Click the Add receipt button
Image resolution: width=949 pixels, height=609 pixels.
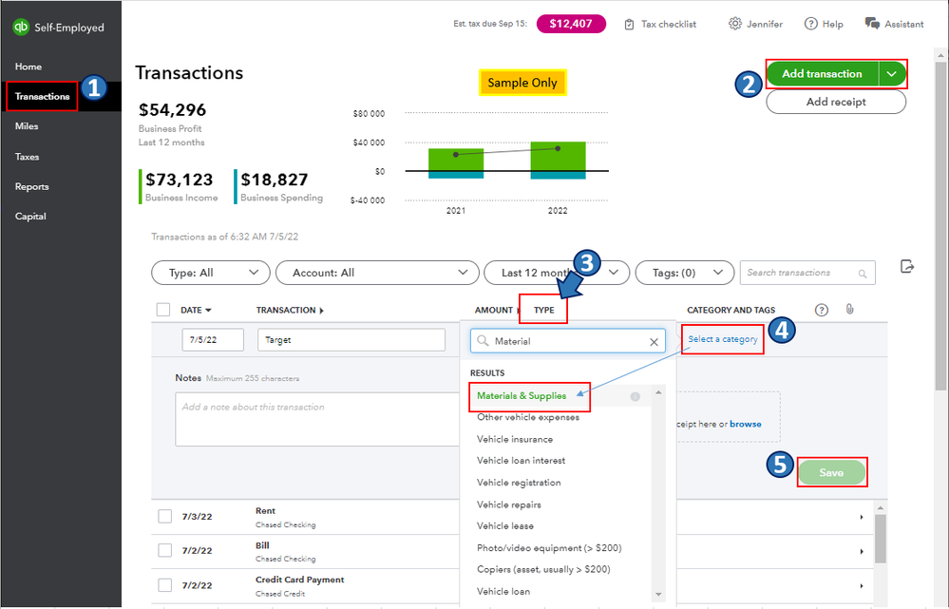pyautogui.click(x=835, y=102)
